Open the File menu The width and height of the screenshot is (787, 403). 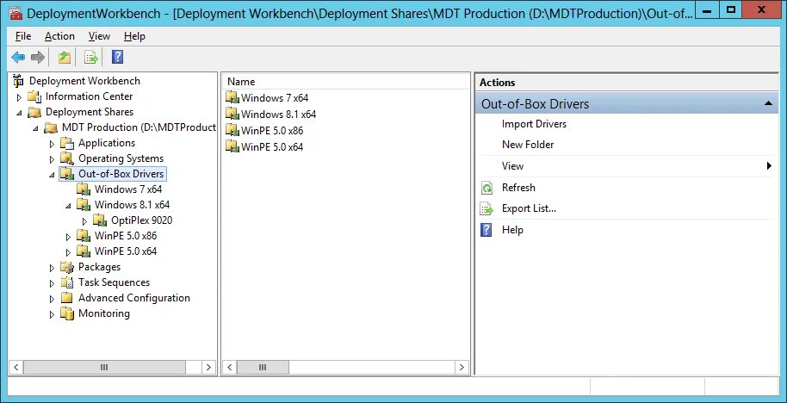[23, 36]
